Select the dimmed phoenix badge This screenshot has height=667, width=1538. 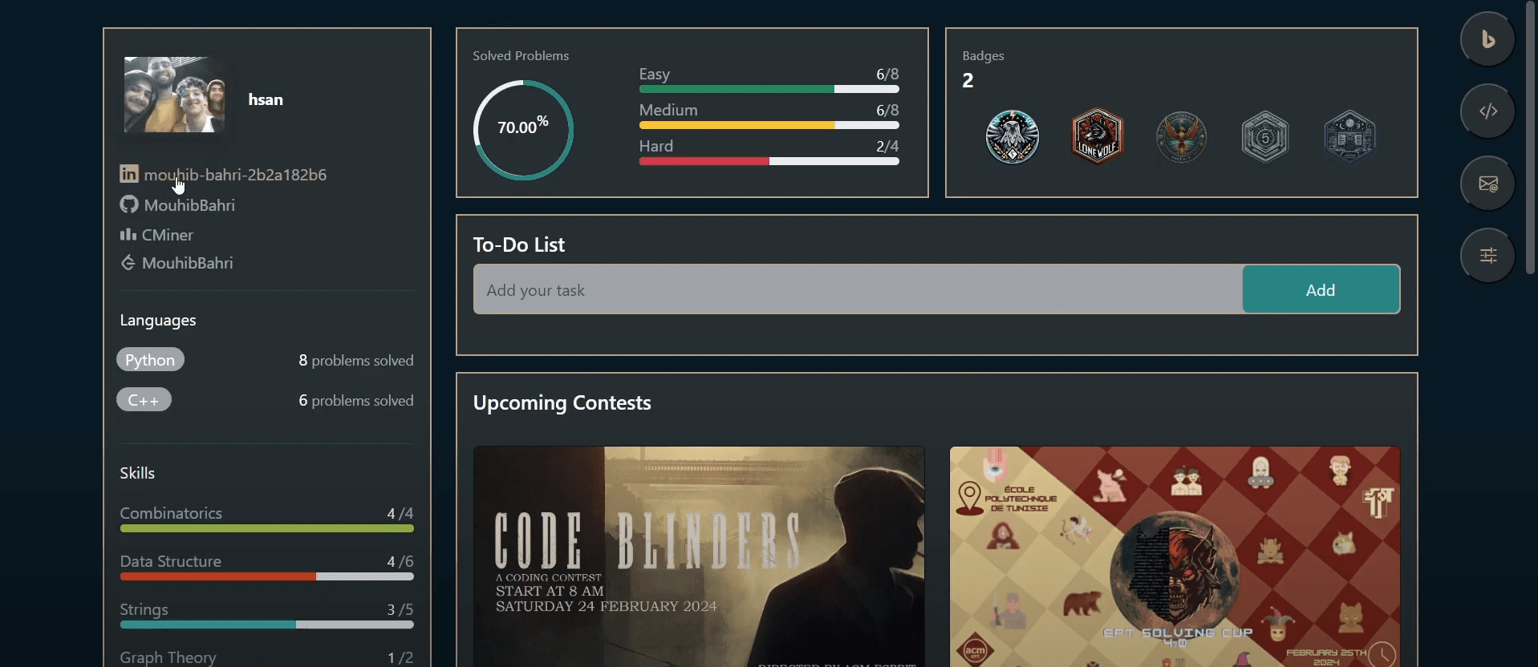1181,136
